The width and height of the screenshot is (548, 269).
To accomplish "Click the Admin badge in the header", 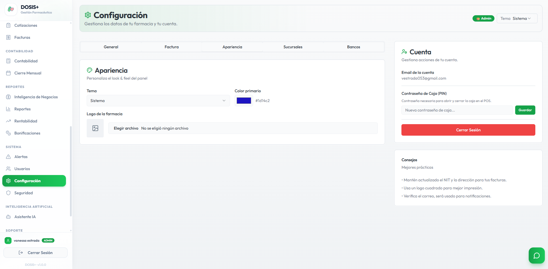I will (x=483, y=18).
